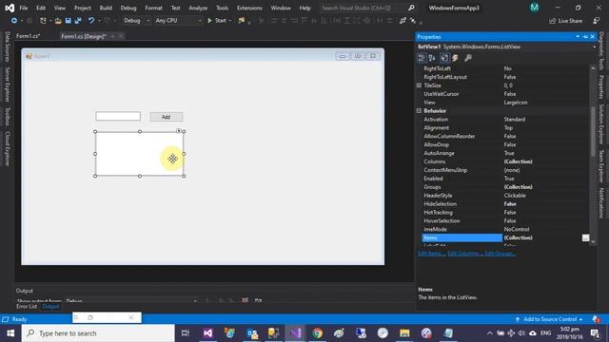Open the Extensions menu
609x342 pixels.
tap(249, 8)
